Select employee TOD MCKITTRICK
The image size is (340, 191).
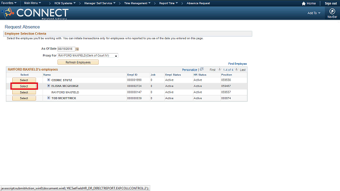click(24, 98)
